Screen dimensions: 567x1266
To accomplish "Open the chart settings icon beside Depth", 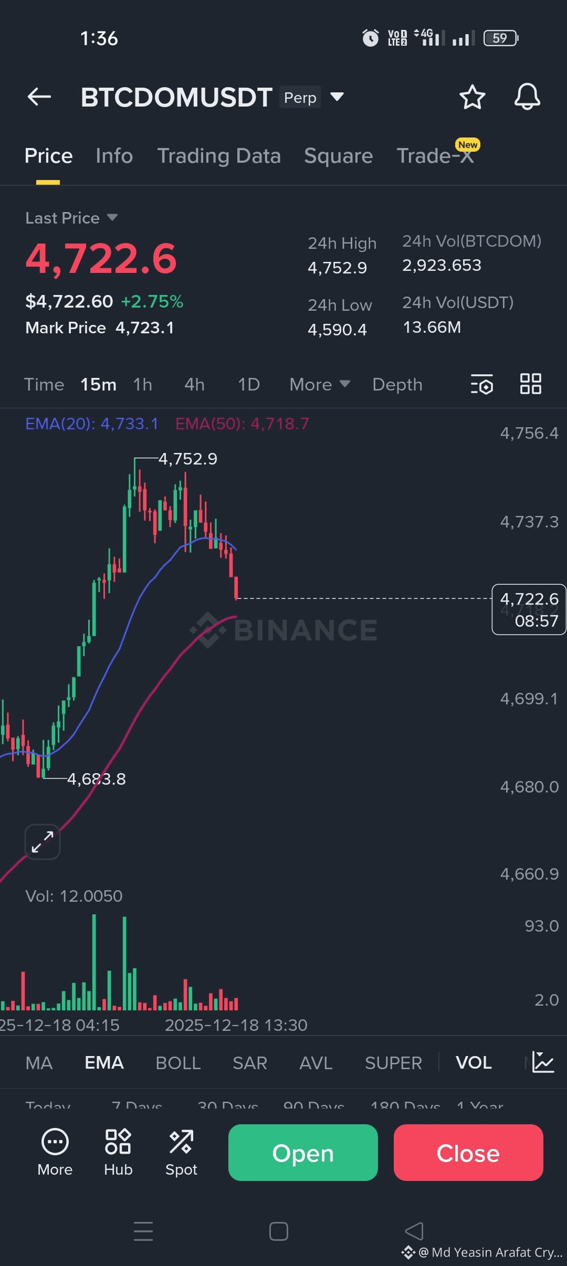I will [482, 384].
